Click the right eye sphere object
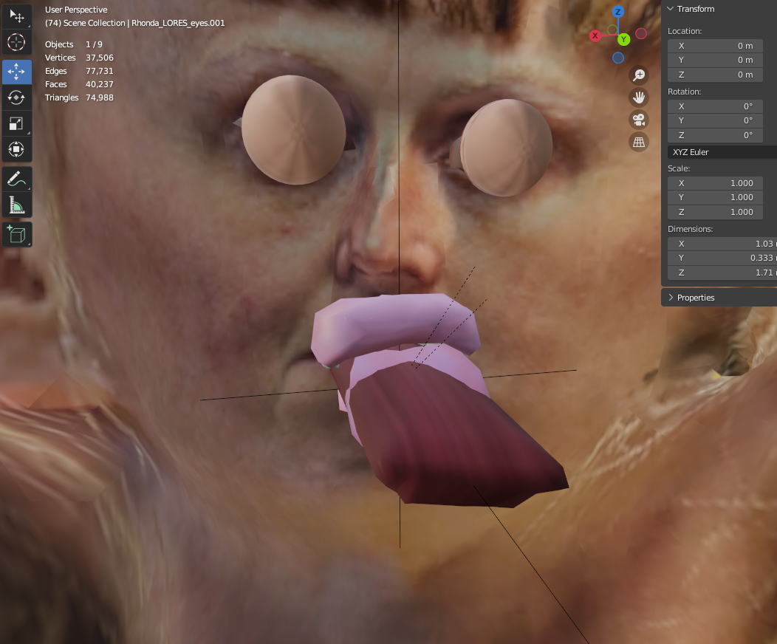The width and height of the screenshot is (777, 644). tap(507, 148)
